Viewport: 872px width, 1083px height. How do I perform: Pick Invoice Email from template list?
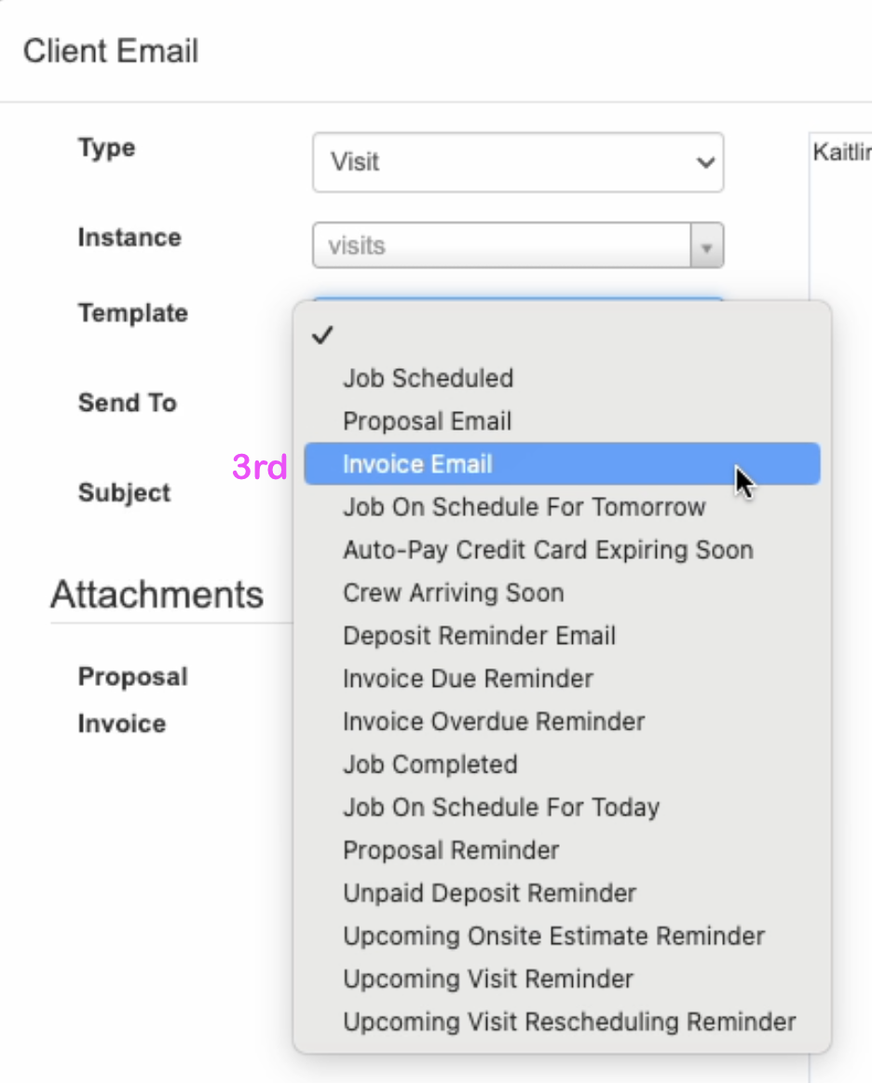[x=417, y=464]
